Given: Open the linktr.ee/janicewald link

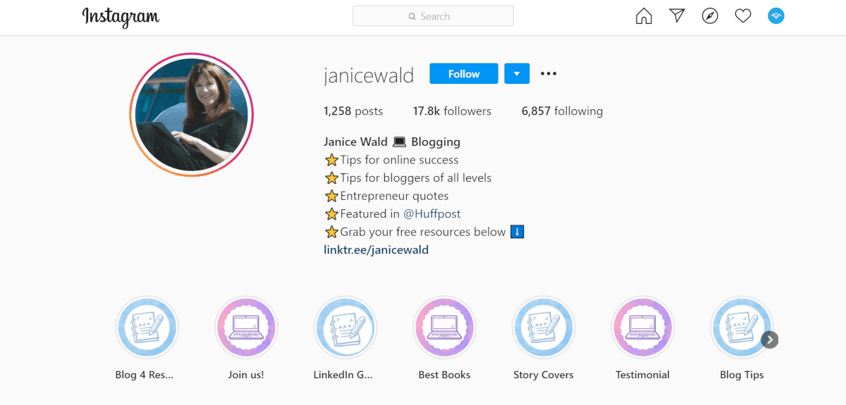Looking at the screenshot, I should coord(376,250).
